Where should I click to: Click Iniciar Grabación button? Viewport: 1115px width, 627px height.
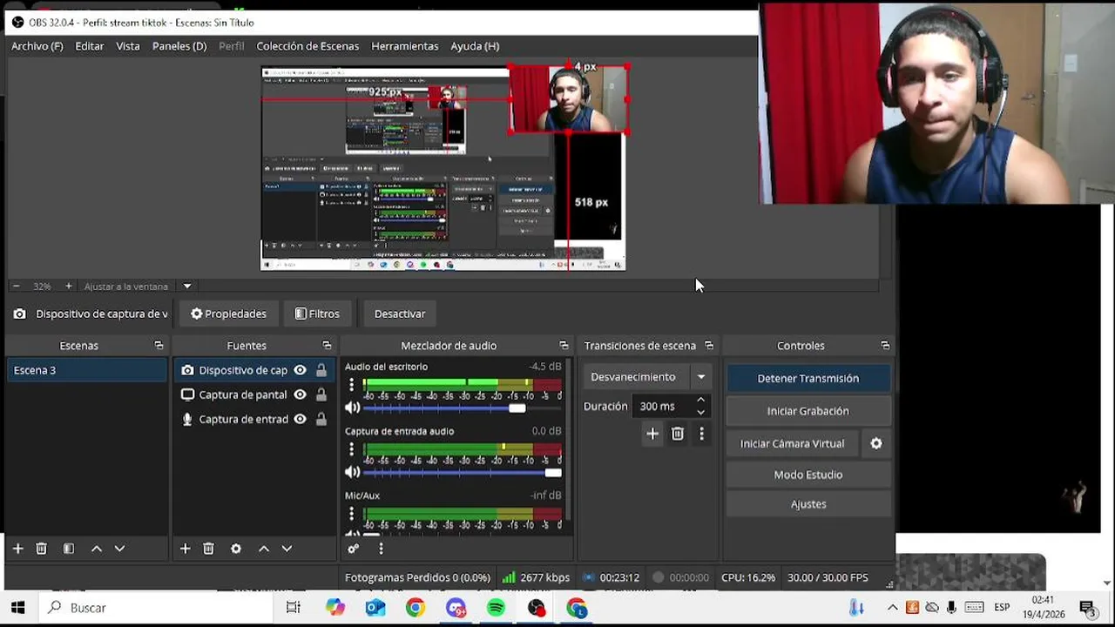pos(808,411)
